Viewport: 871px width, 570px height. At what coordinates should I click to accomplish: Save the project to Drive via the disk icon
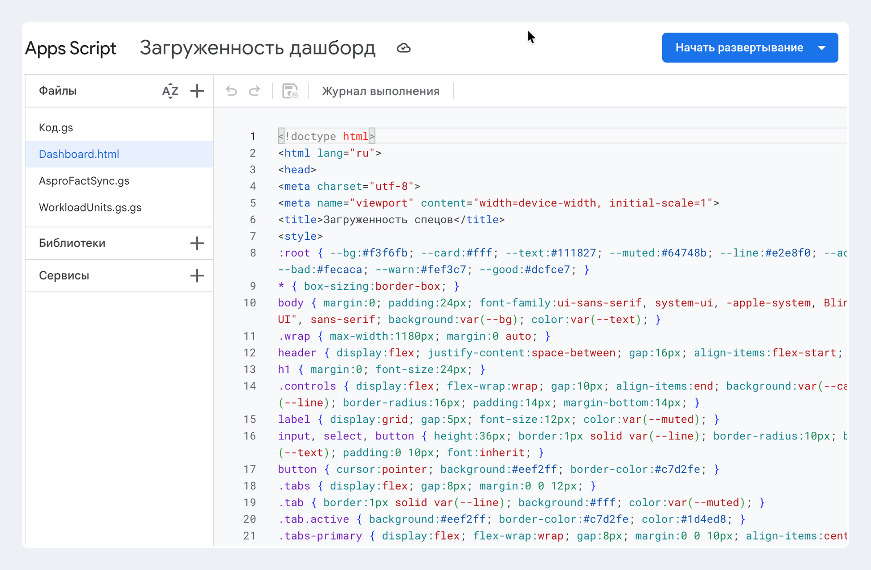(x=290, y=91)
